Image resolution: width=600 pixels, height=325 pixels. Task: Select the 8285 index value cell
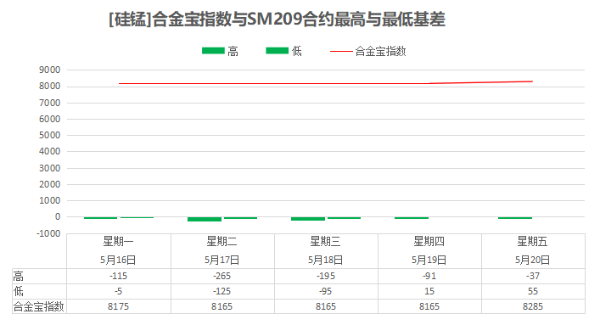pyautogui.click(x=533, y=306)
